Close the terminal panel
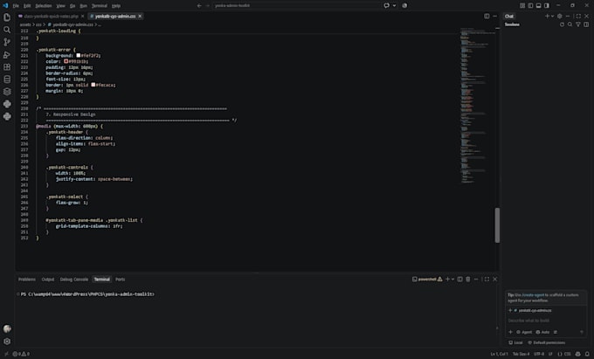This screenshot has width=594, height=359. [x=494, y=280]
